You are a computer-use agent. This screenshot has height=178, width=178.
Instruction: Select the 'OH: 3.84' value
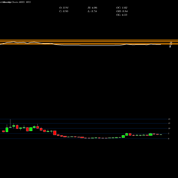tap(122, 11)
